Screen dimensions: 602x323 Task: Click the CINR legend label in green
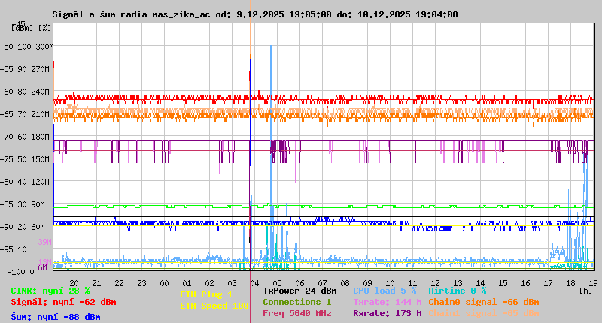[x=50, y=290]
